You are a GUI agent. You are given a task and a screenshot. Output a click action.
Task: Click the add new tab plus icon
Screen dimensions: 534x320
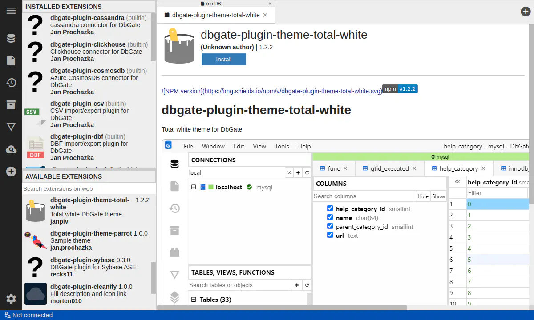tap(526, 12)
